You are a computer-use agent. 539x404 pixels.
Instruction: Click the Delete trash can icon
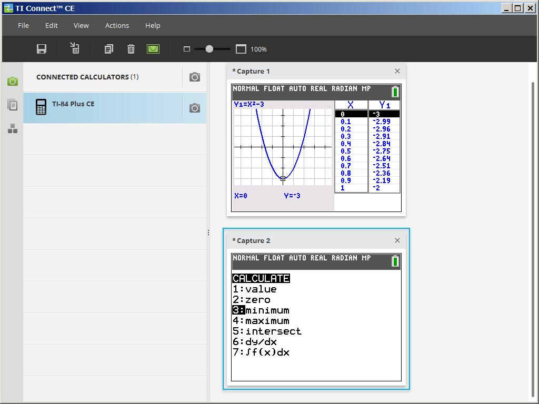pos(131,49)
